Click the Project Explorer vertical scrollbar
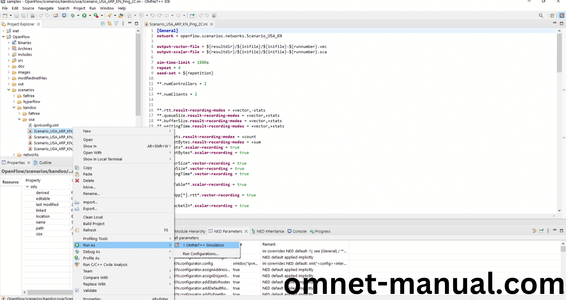Screen dimensions: 566x300 [x=138, y=74]
